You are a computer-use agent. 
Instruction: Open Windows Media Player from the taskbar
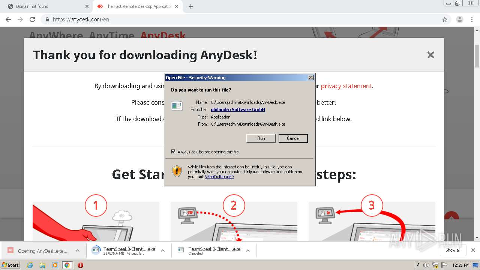pyautogui.click(x=55, y=265)
